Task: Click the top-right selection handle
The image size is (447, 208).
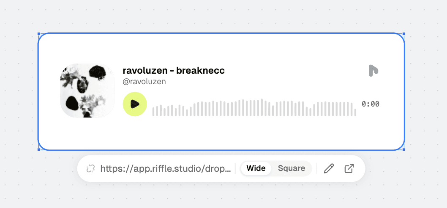Action: pyautogui.click(x=403, y=34)
